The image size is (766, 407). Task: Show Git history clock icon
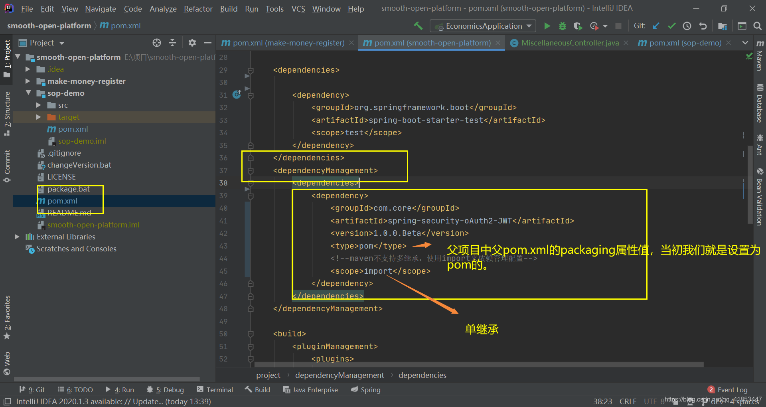coord(687,26)
